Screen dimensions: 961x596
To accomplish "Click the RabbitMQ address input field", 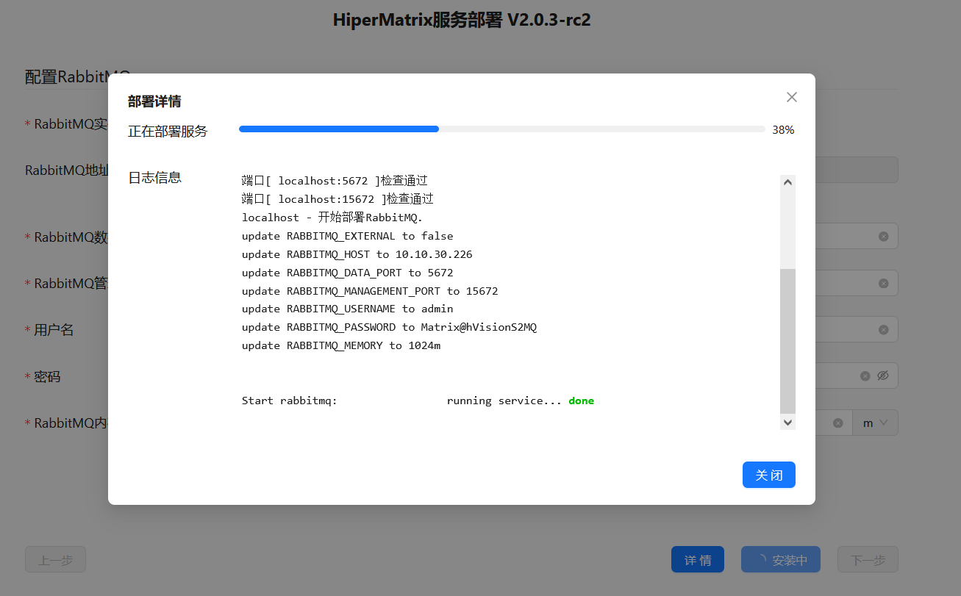I will [x=857, y=170].
